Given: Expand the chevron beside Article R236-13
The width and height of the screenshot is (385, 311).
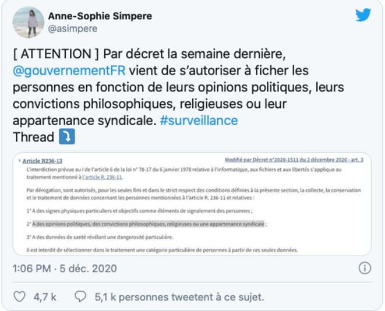Looking at the screenshot, I should click(x=20, y=160).
